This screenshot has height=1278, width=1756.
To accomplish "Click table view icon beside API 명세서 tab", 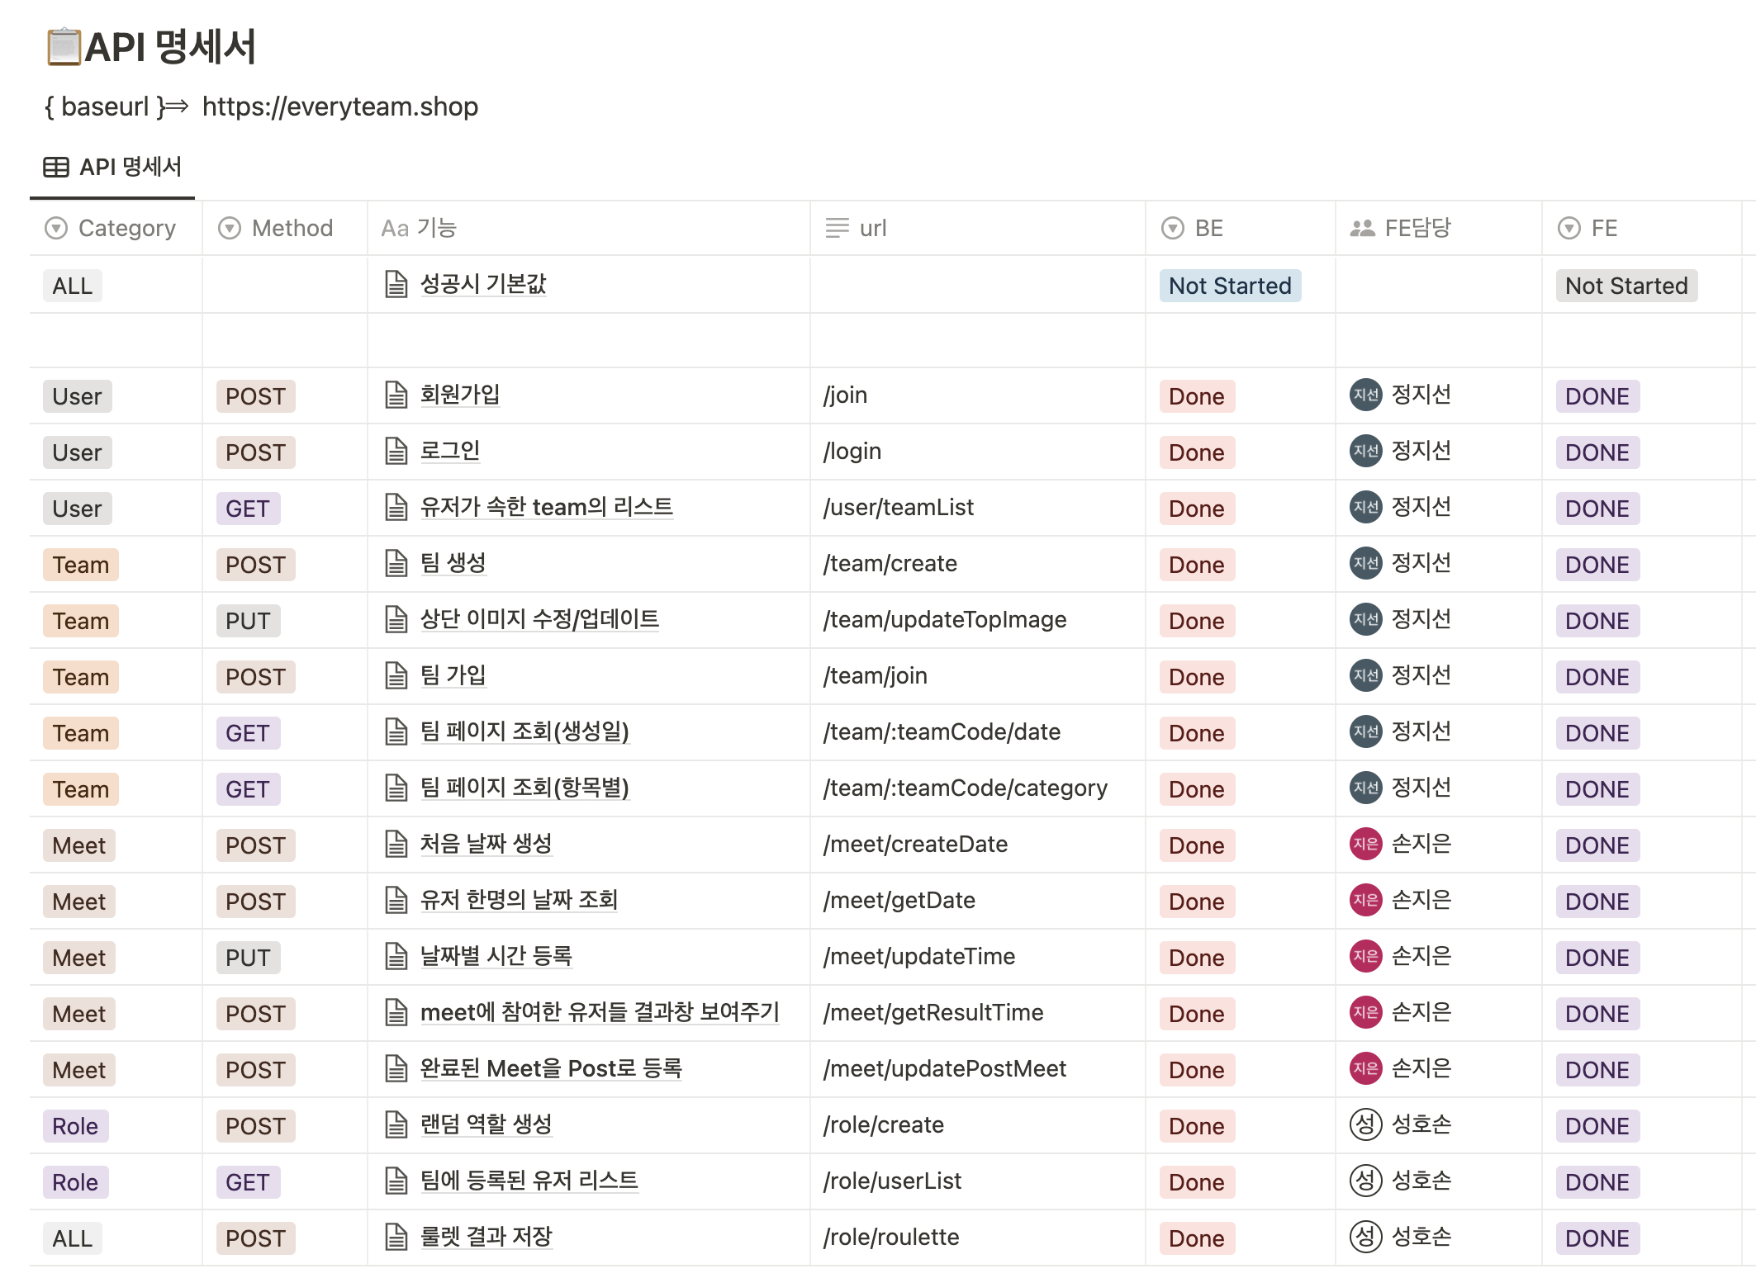I will pyautogui.click(x=56, y=168).
